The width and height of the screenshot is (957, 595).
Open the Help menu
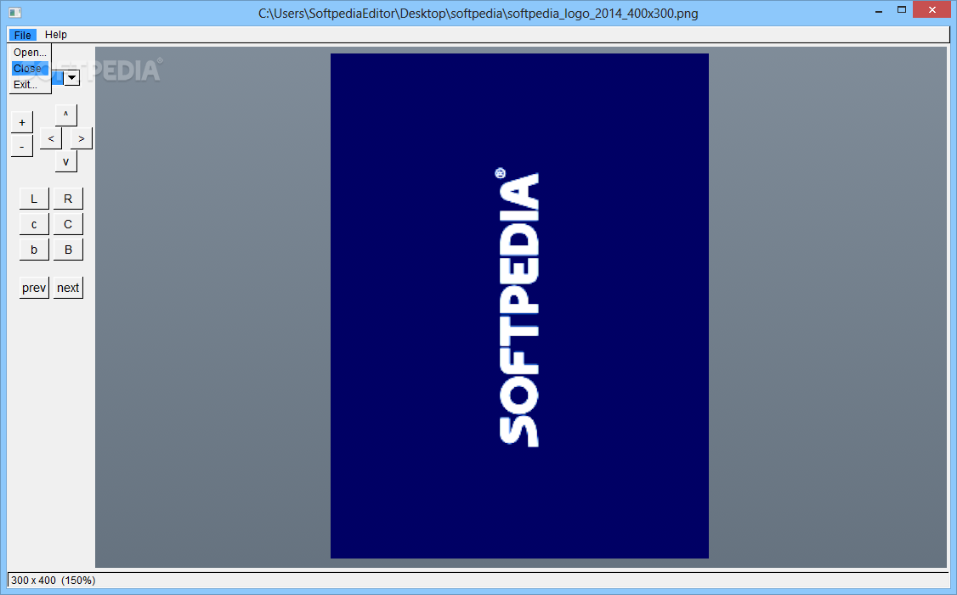click(x=55, y=35)
